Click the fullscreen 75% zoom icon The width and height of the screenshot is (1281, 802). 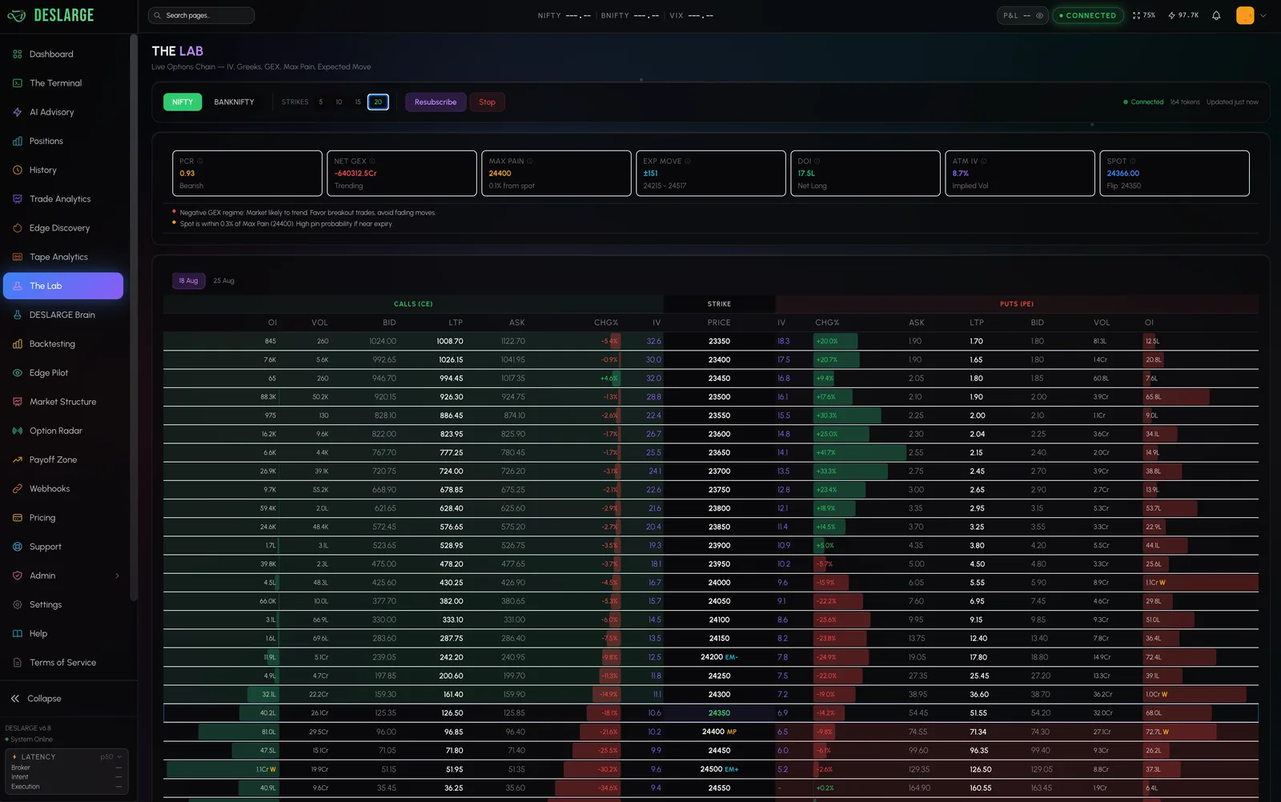point(1136,15)
